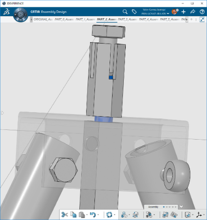The image size is (207, 220).
Task: Open the help question mark icon
Action: click(x=202, y=12)
